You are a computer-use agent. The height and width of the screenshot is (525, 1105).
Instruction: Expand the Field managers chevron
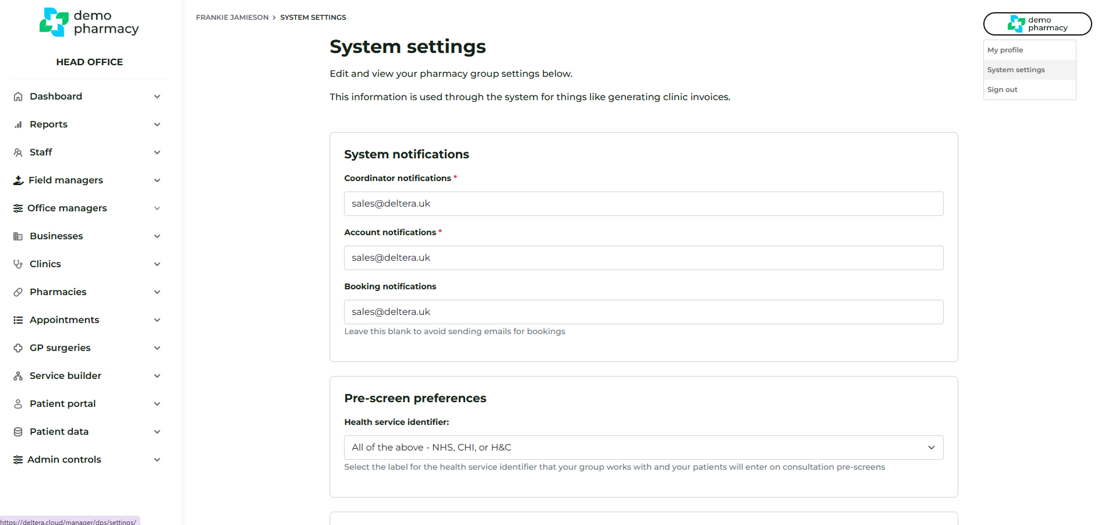point(157,180)
